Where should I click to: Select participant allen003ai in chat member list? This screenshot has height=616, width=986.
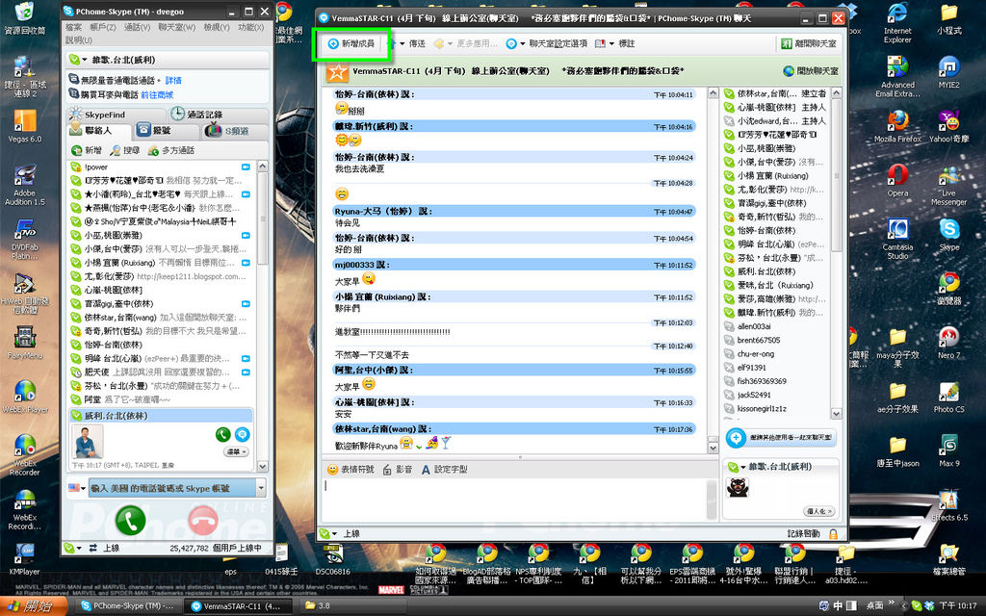click(x=776, y=327)
